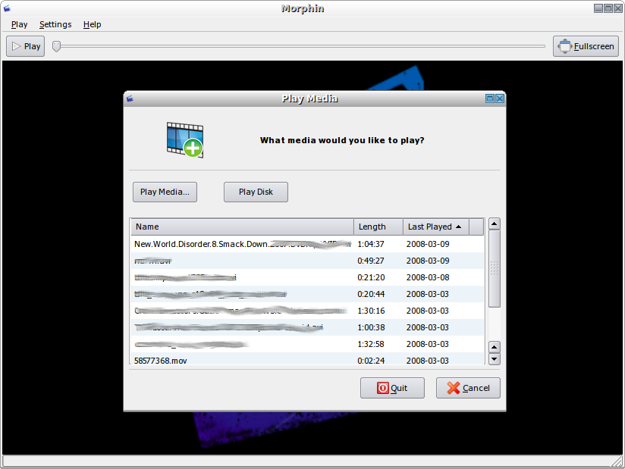This screenshot has height=469, width=625.
Task: Click the scroll up arrow at the list top
Action: coord(495,224)
